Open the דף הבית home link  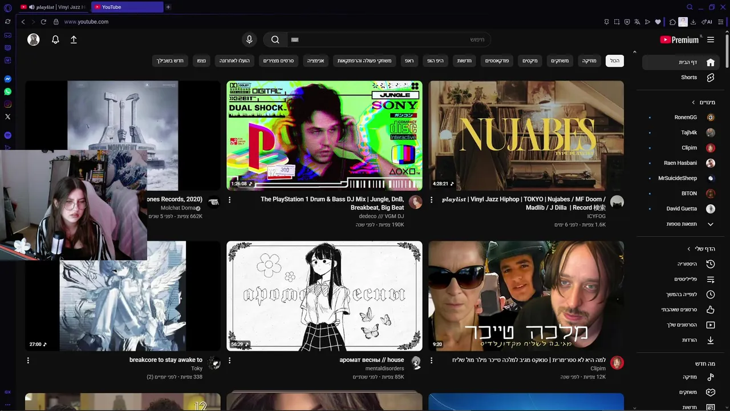pos(682,62)
